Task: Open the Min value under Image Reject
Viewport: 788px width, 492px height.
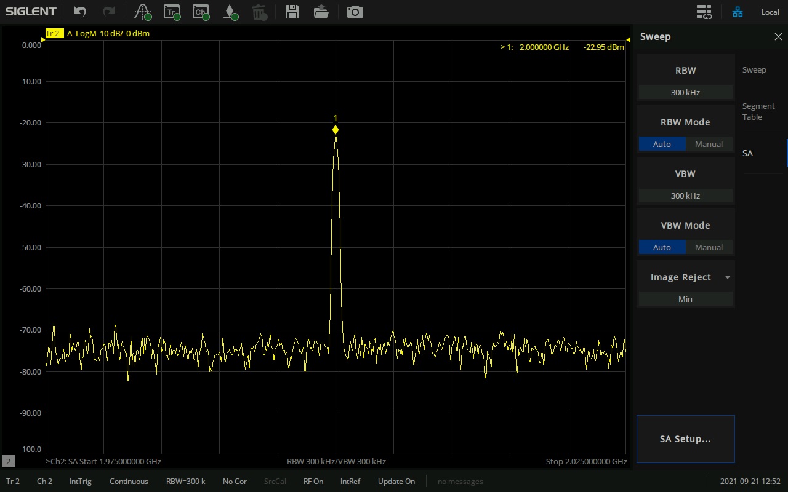Action: [x=685, y=299]
